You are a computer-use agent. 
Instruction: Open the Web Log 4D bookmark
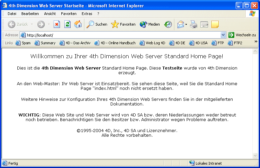152,43
